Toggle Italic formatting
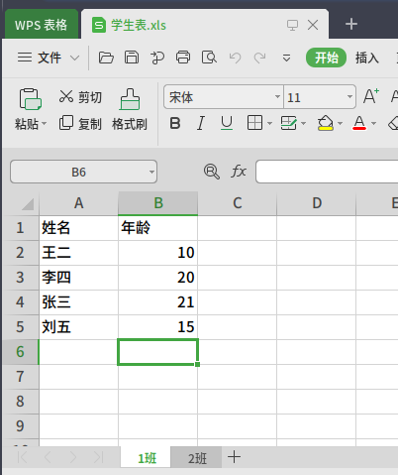The width and height of the screenshot is (398, 475). [200, 123]
